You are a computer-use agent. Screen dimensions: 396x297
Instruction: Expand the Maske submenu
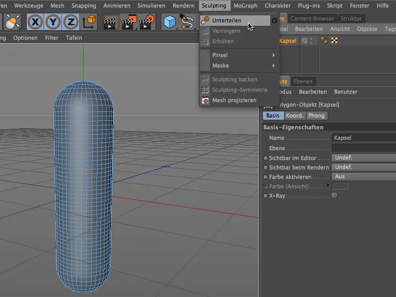point(239,66)
